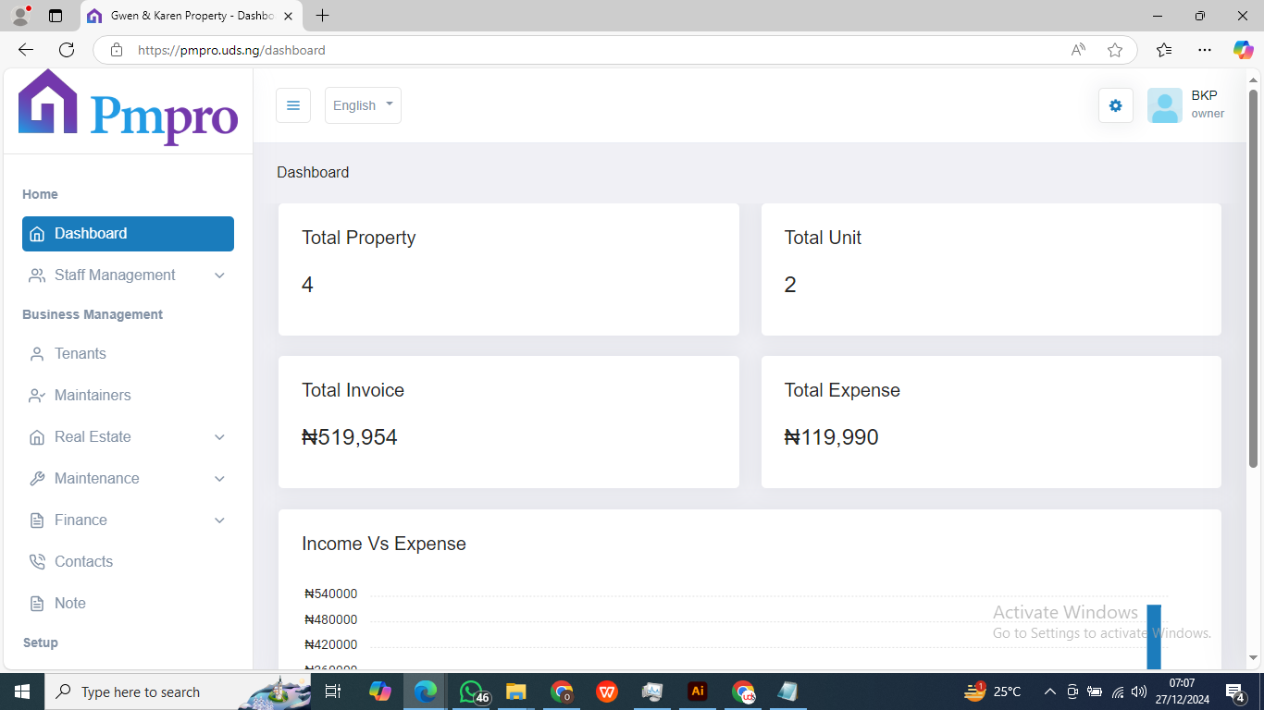Add page to favorites star icon
1264x710 pixels.
[1115, 50]
